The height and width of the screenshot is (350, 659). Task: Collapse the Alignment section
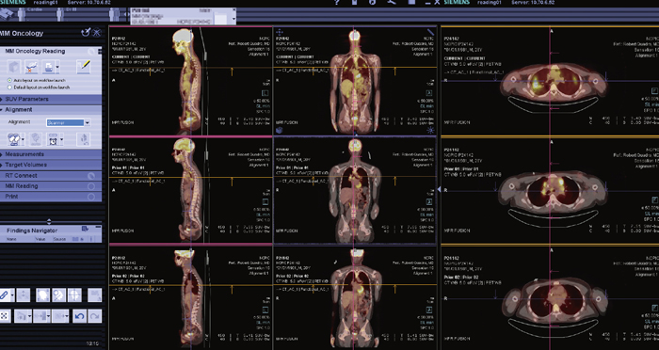pos(51,110)
